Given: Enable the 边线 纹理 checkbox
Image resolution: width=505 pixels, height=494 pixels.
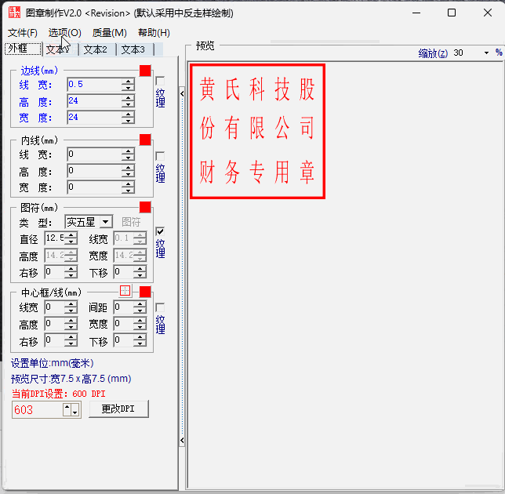Looking at the screenshot, I should pos(160,81).
